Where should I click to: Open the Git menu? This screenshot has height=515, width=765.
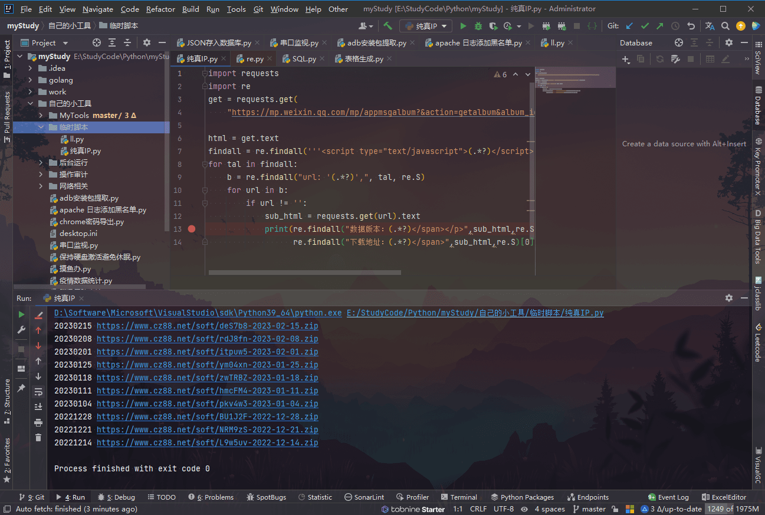(258, 9)
